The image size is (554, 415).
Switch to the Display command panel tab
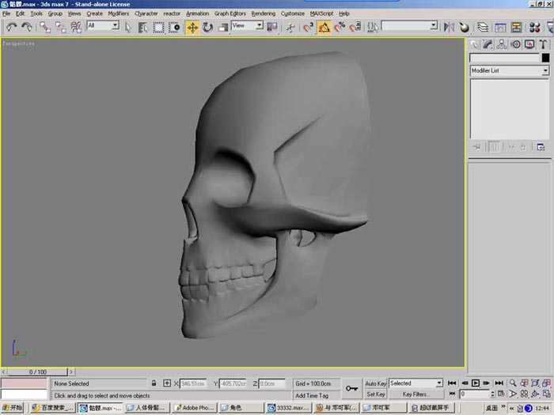tap(529, 44)
